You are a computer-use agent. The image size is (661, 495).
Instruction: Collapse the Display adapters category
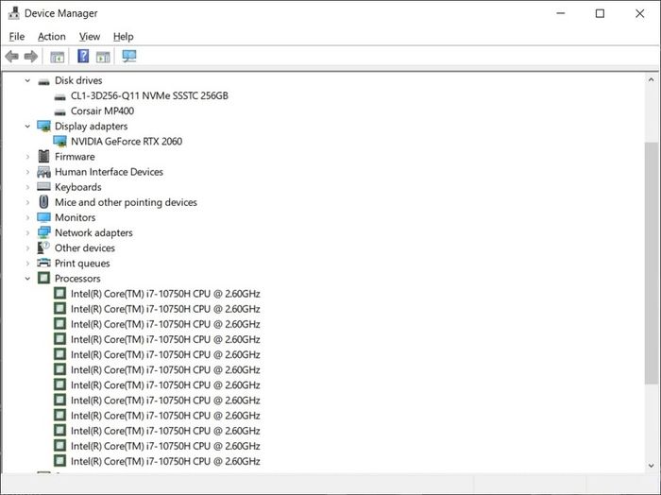pyautogui.click(x=27, y=126)
